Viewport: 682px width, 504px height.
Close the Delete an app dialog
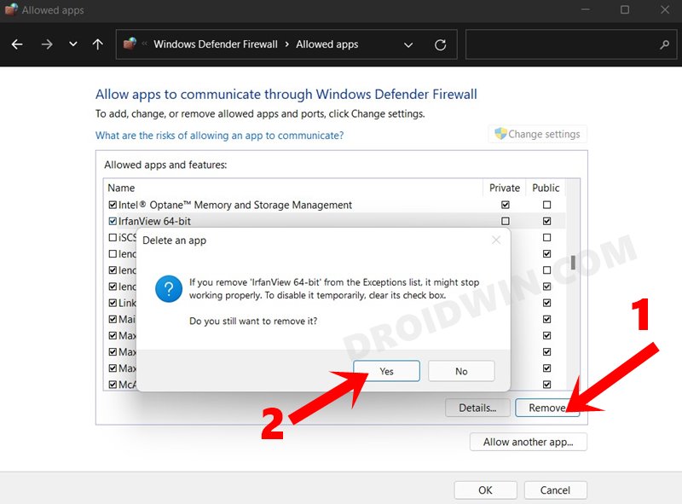point(496,240)
